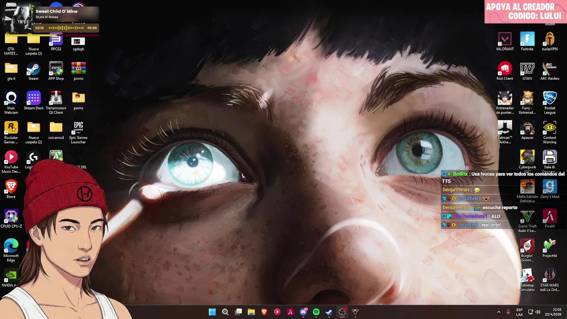Open the gta 4 folder
567x319 pixels.
(11, 71)
